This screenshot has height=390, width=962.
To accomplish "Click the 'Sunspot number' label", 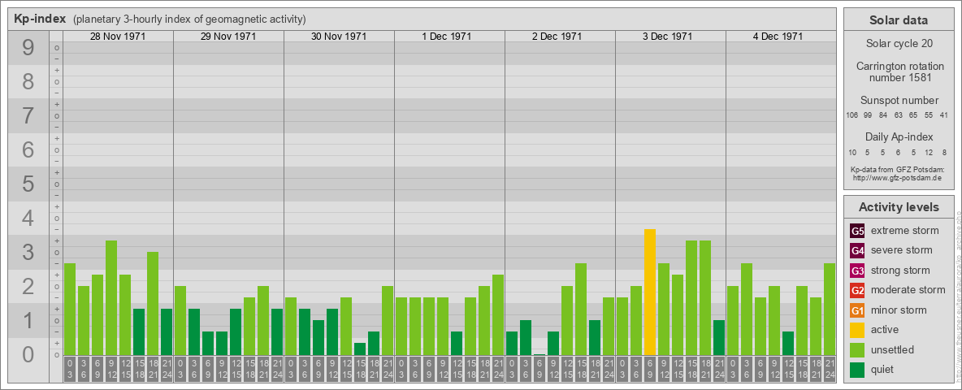I will (899, 100).
